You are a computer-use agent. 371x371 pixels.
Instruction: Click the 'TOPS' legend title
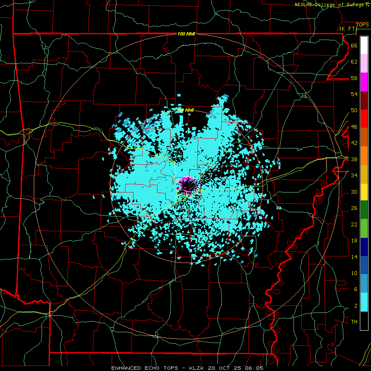click(362, 24)
